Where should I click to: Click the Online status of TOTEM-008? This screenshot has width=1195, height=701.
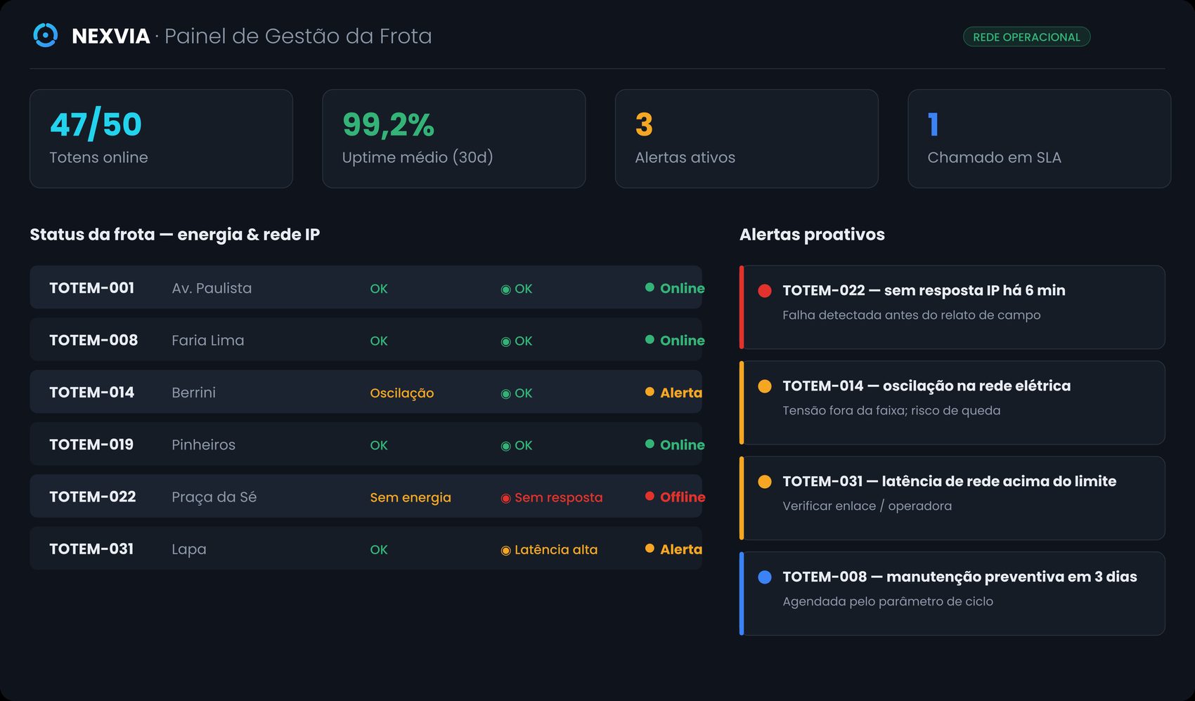(x=675, y=340)
